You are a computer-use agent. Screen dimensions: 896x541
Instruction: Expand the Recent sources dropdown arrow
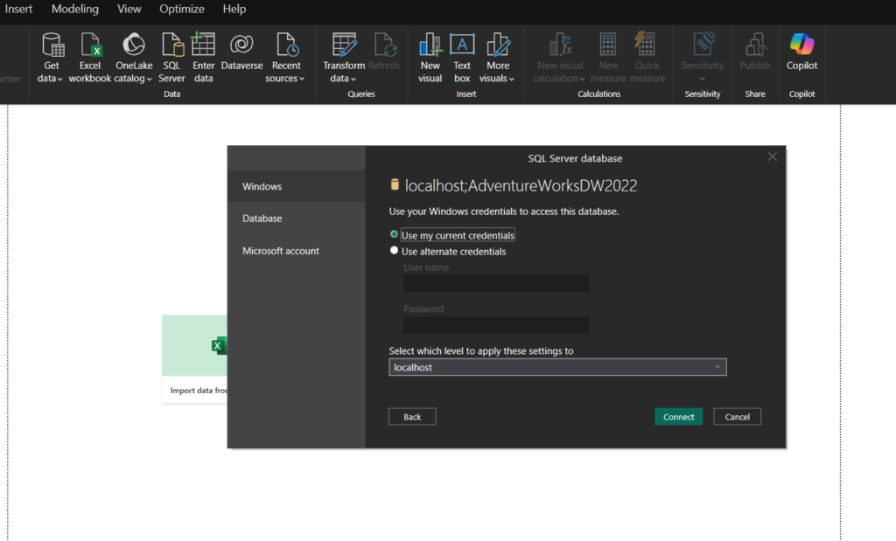click(302, 79)
